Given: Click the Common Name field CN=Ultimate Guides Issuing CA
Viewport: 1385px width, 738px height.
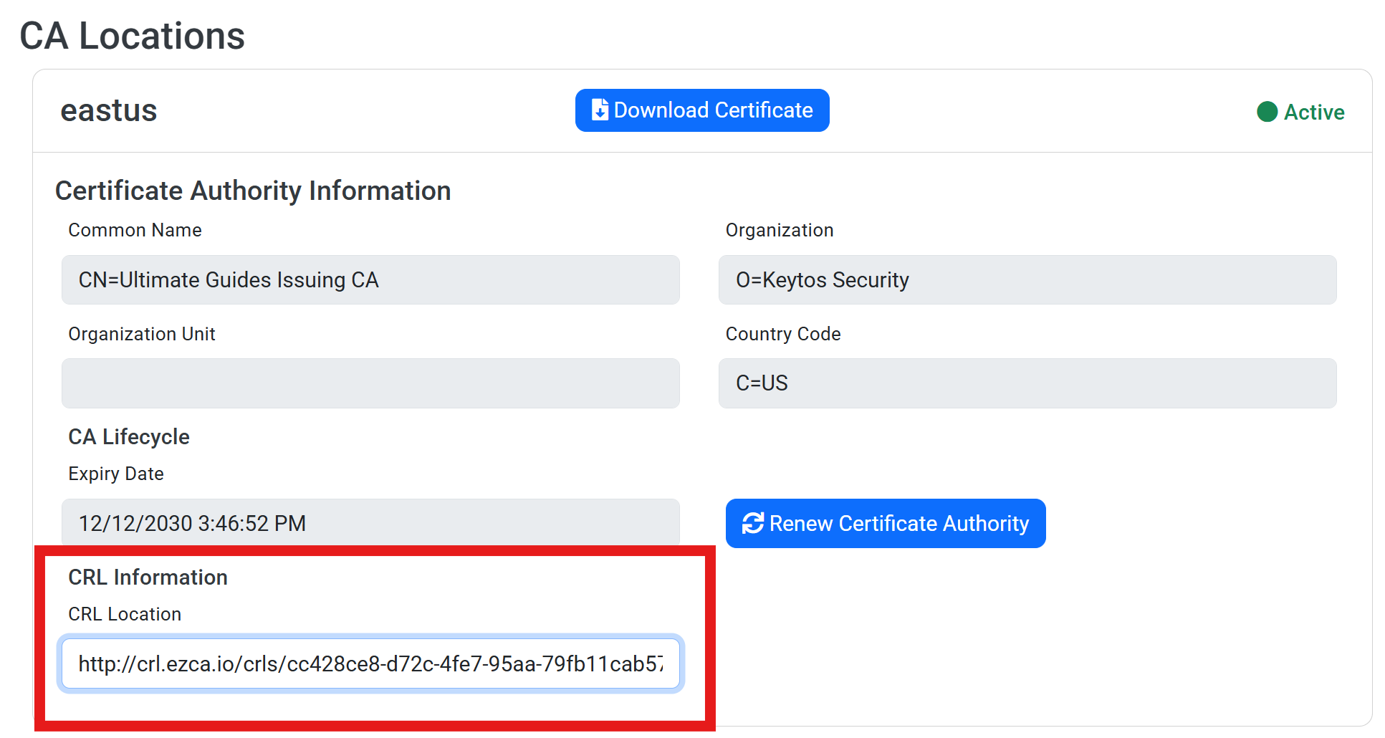Looking at the screenshot, I should click(x=370, y=279).
